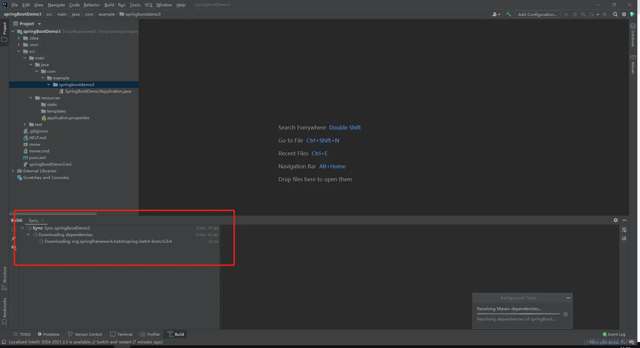
Task: Select application.properties file
Action: (68, 118)
